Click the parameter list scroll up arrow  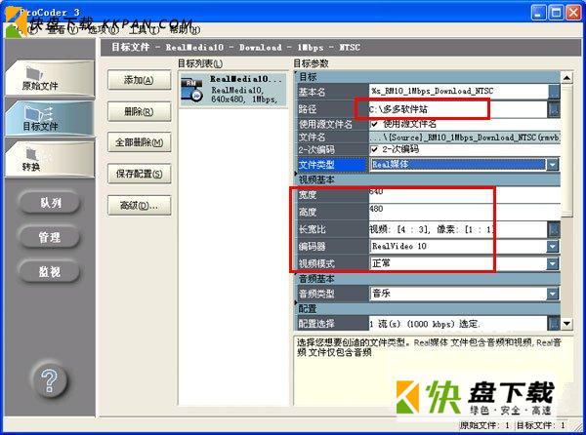pos(566,78)
